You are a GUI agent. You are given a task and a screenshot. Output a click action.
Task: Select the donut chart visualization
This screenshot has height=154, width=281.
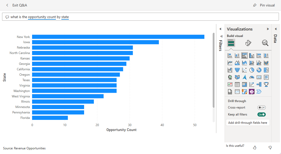coord(259,70)
